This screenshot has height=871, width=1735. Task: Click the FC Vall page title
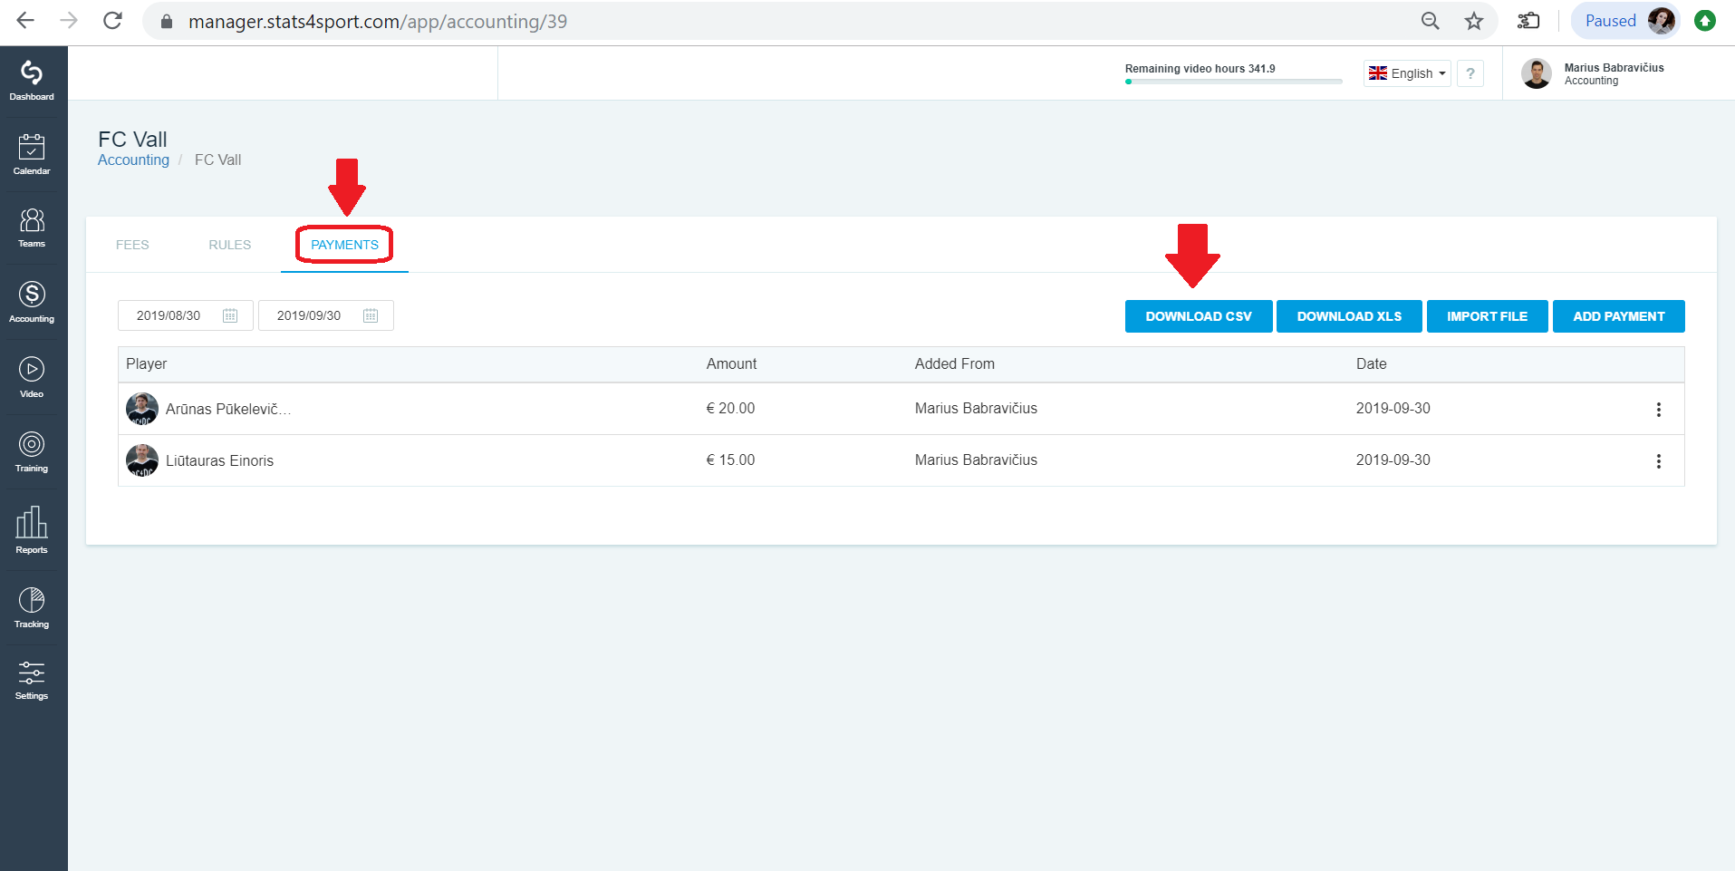(x=132, y=140)
